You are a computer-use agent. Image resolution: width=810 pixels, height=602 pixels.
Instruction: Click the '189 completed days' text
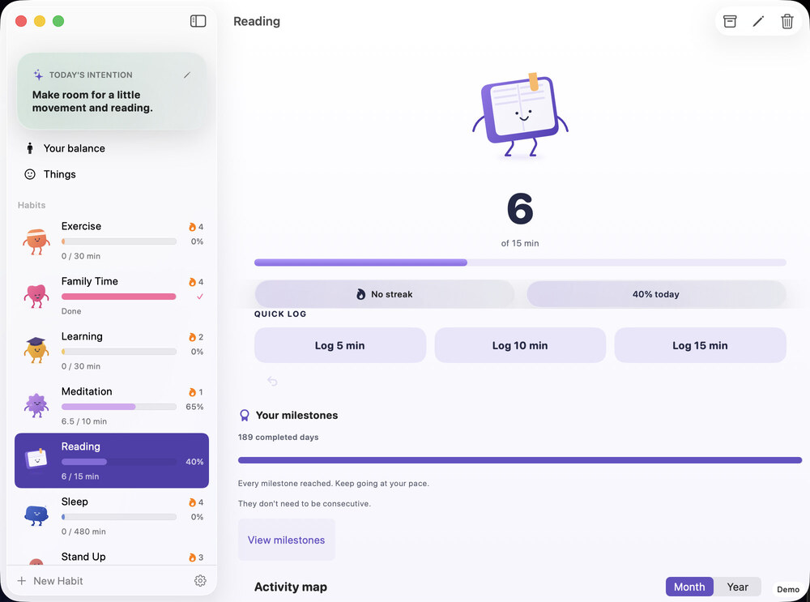click(278, 438)
